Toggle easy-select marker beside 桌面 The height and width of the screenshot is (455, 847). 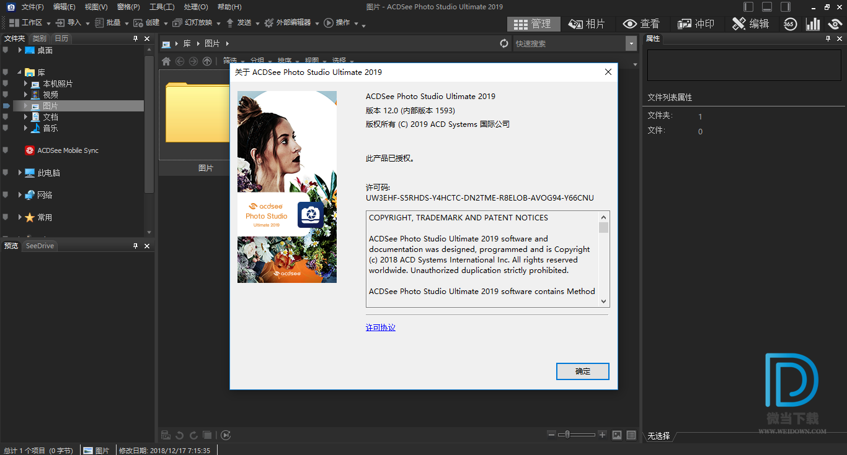pyautogui.click(x=6, y=50)
